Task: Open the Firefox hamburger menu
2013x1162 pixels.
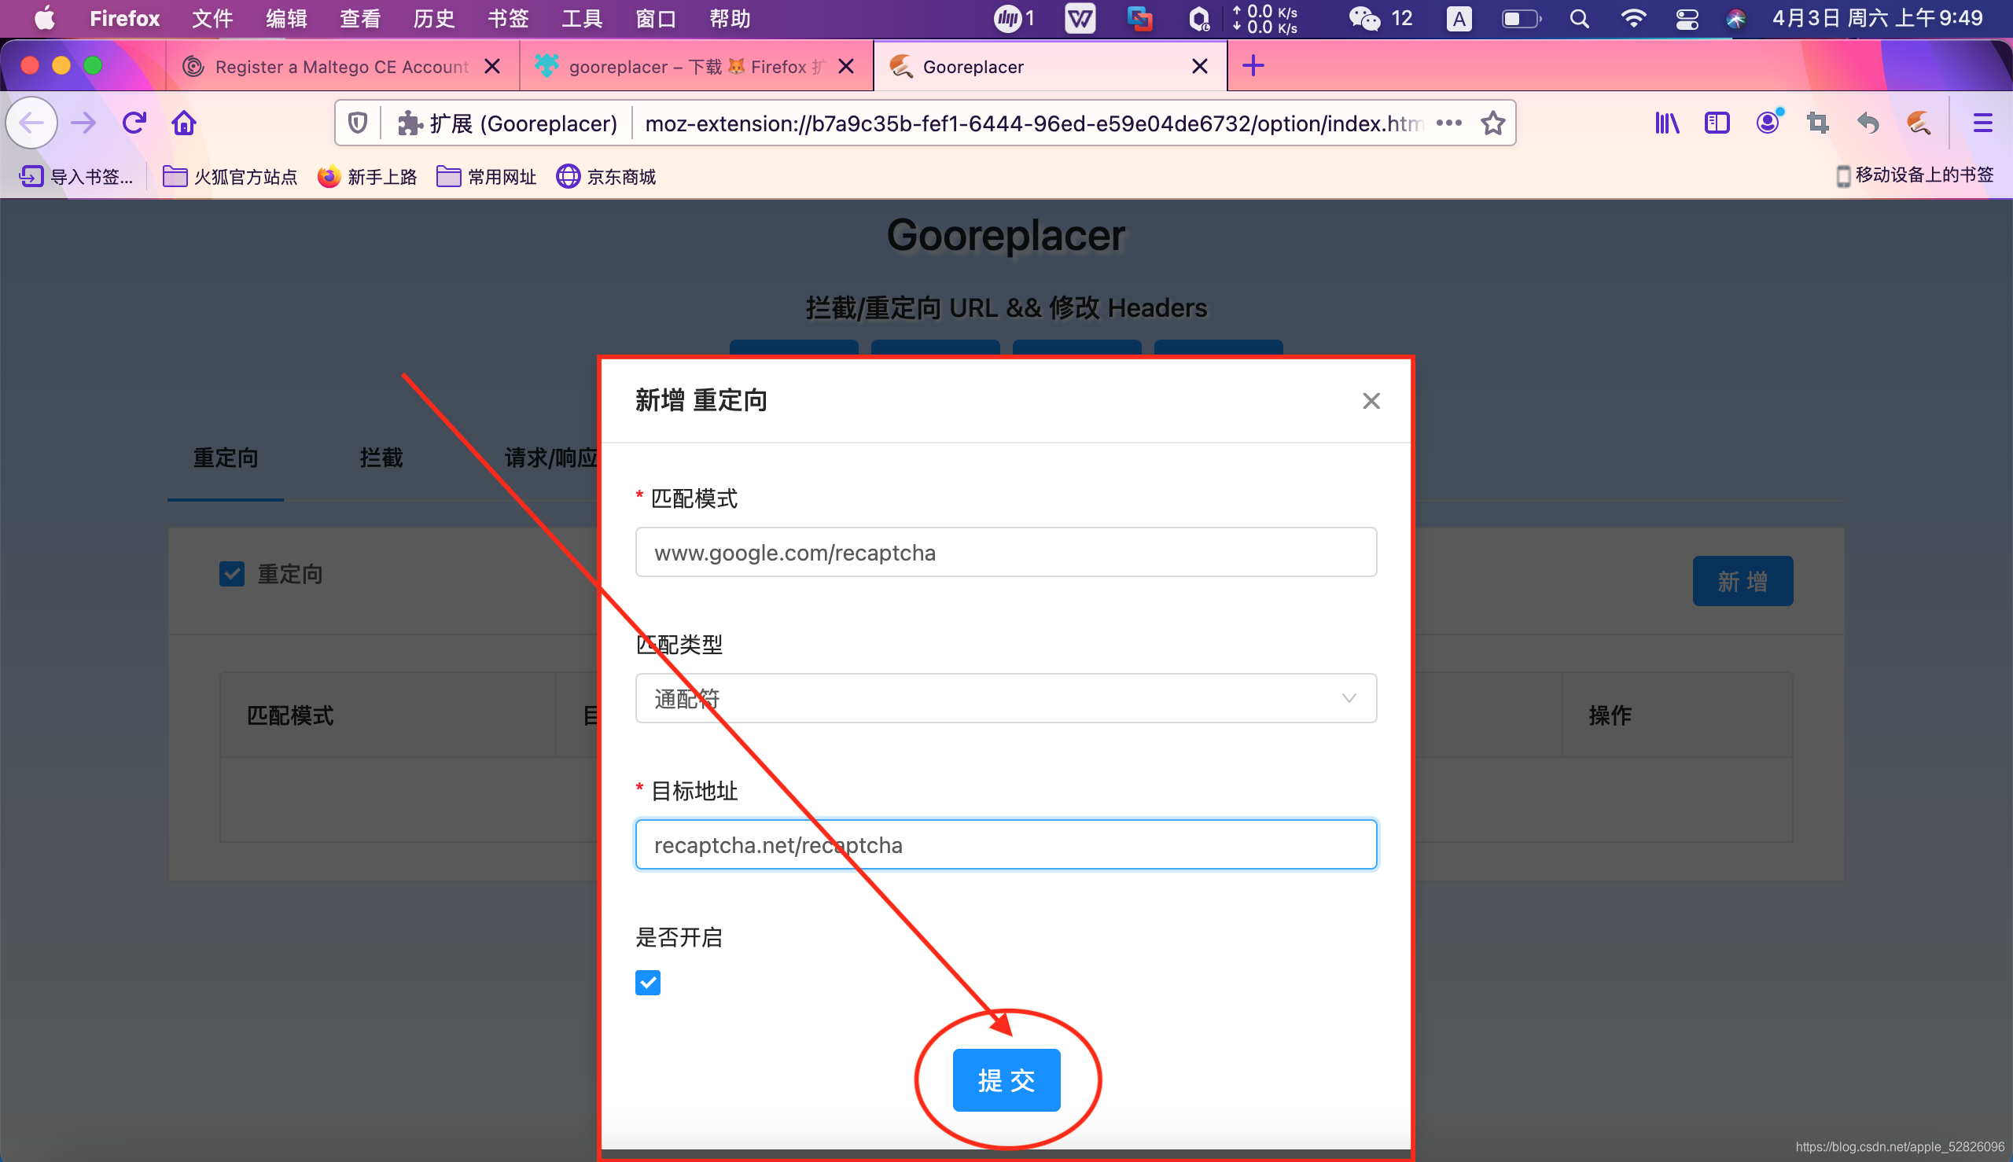Action: tap(1982, 123)
